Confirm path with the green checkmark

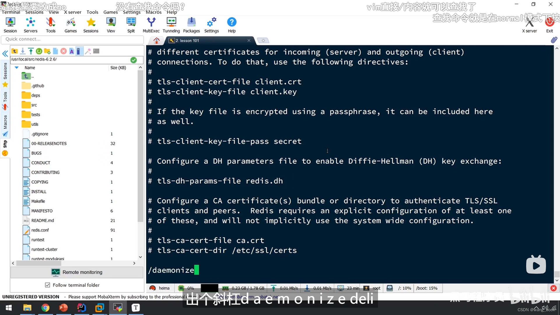[134, 60]
